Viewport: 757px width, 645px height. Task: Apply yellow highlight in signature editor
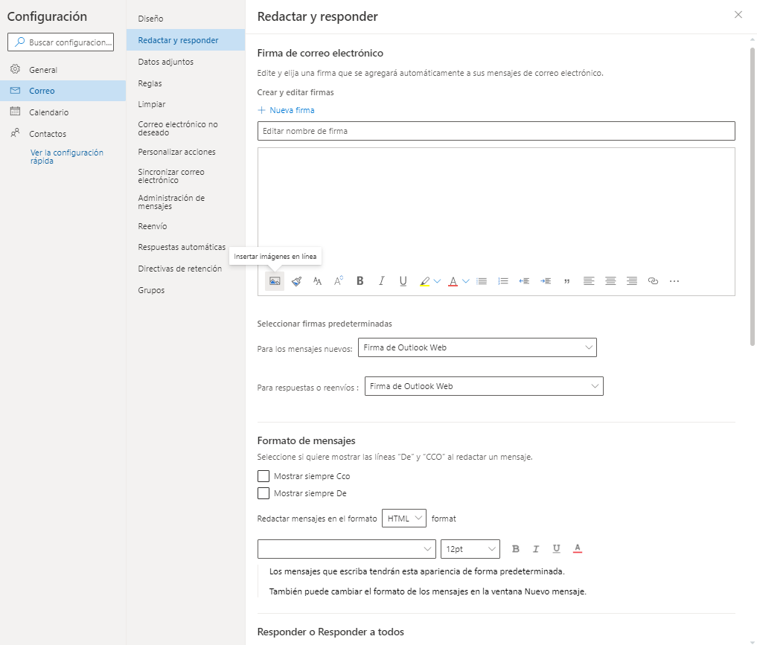pyautogui.click(x=424, y=281)
